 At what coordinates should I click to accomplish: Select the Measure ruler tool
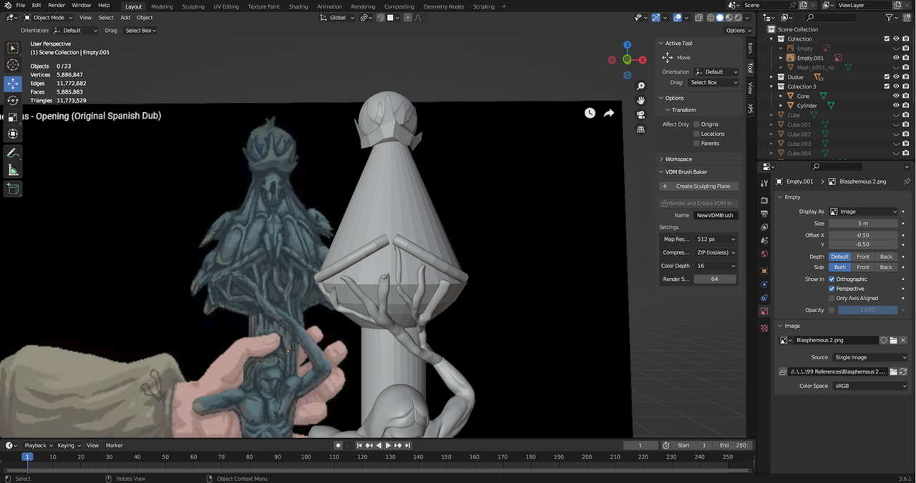[x=13, y=170]
